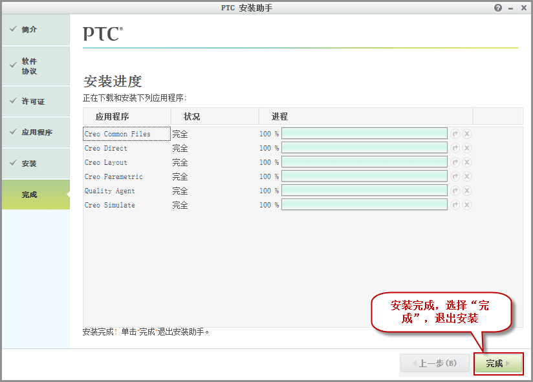This screenshot has height=382, width=533.
Task: Select the Creo Layout row name
Action: (x=105, y=163)
